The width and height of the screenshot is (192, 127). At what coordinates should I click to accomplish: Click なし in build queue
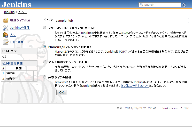5,57
